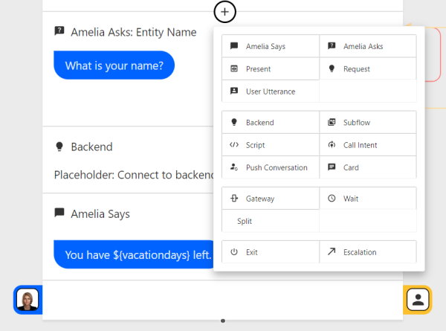Select the Request option

[x=368, y=69]
